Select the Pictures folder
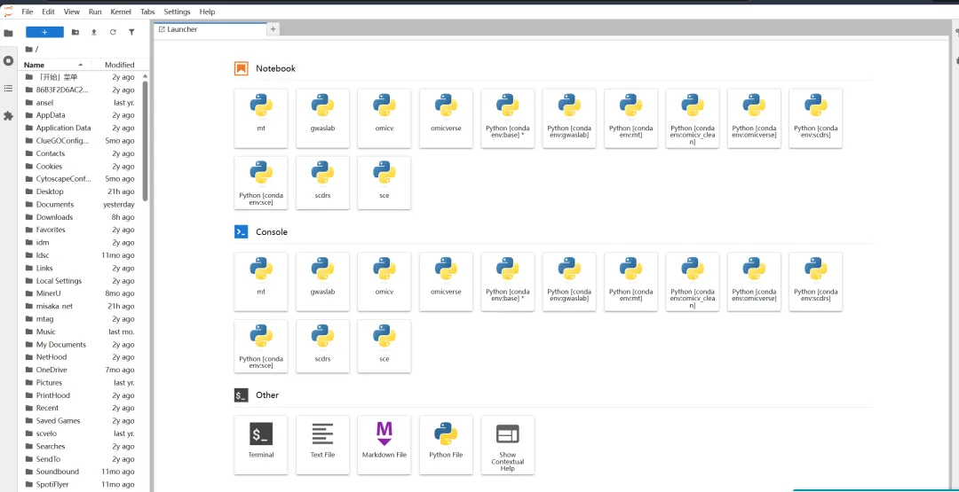 [x=80, y=383]
